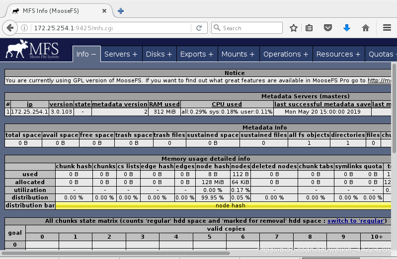The height and width of the screenshot is (259, 397).
Task: Follow the MooseFS Pro http link
Action: tap(379, 80)
